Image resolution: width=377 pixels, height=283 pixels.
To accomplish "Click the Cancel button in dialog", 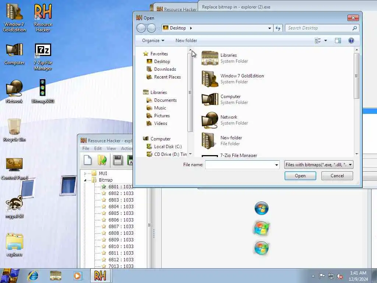I will pos(337,176).
